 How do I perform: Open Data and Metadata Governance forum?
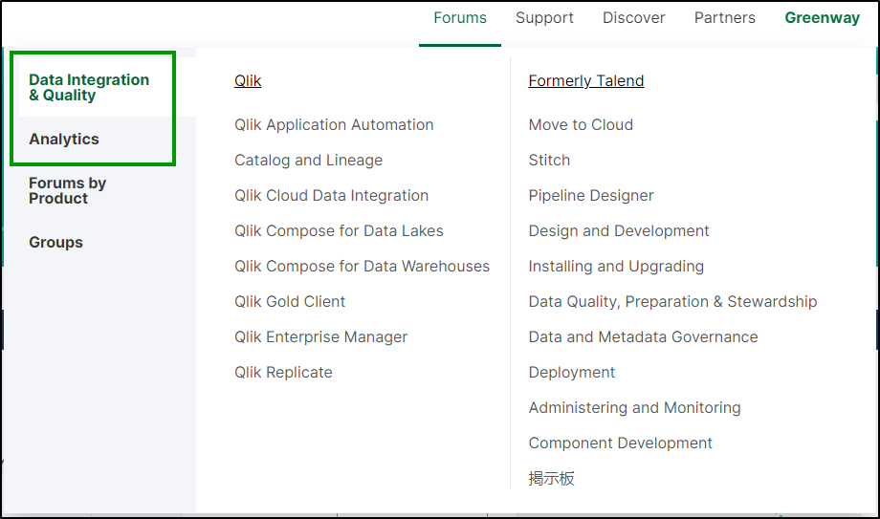coord(643,336)
